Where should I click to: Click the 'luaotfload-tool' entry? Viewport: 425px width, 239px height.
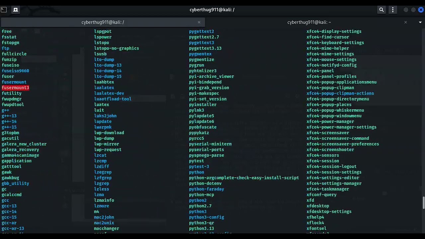[x=113, y=99]
